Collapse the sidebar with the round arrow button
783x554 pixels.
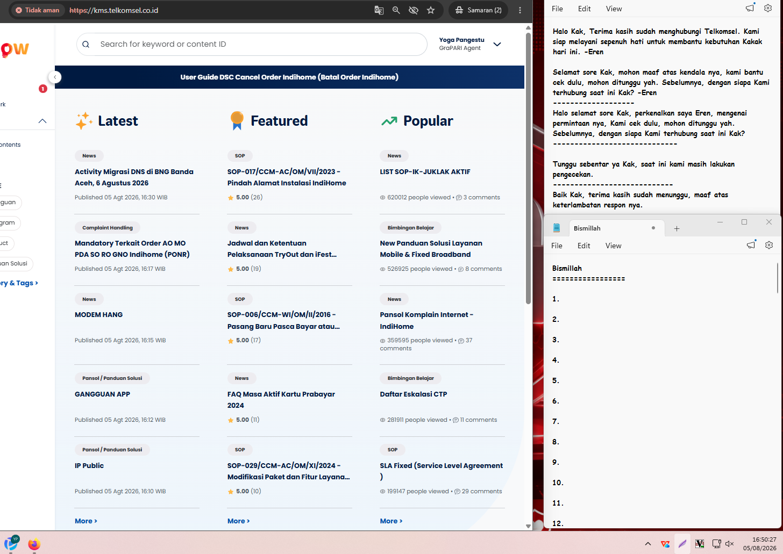55,77
